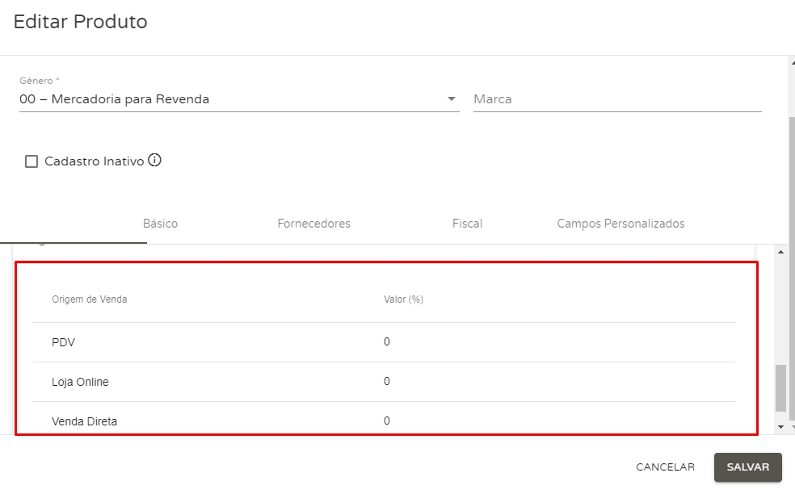This screenshot has height=494, width=795.
Task: Tick the Cadastro Inativo checkbox
Action: click(x=32, y=161)
